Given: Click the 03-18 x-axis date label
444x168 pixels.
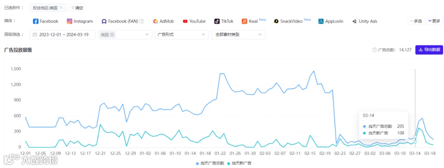Looking at the screenshot, I should (430, 153).
